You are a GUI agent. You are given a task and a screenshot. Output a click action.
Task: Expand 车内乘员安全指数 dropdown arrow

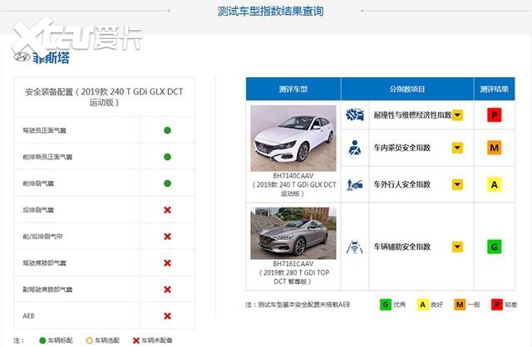[457, 148]
